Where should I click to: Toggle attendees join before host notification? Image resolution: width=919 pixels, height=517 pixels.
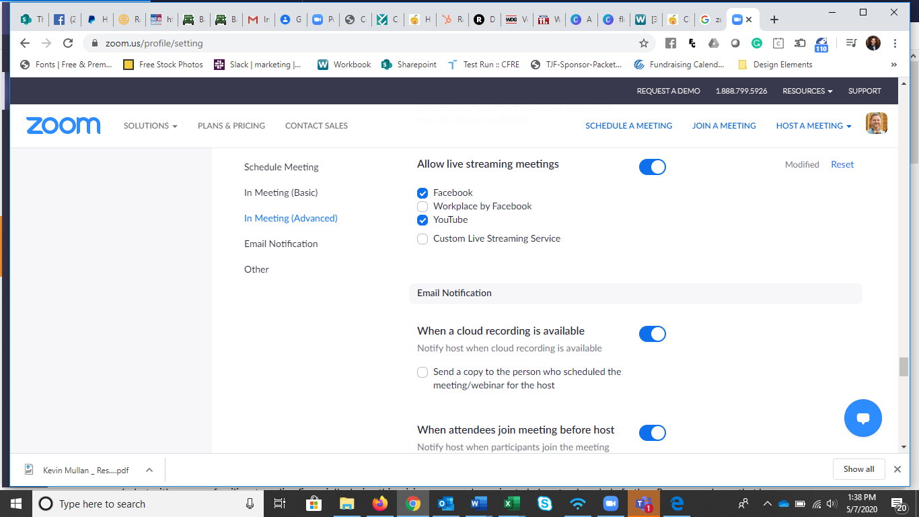tap(652, 433)
